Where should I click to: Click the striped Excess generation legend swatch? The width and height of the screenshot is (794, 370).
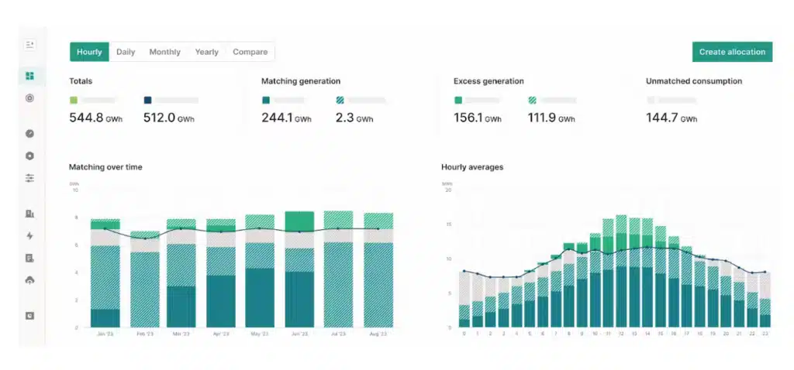coord(532,100)
